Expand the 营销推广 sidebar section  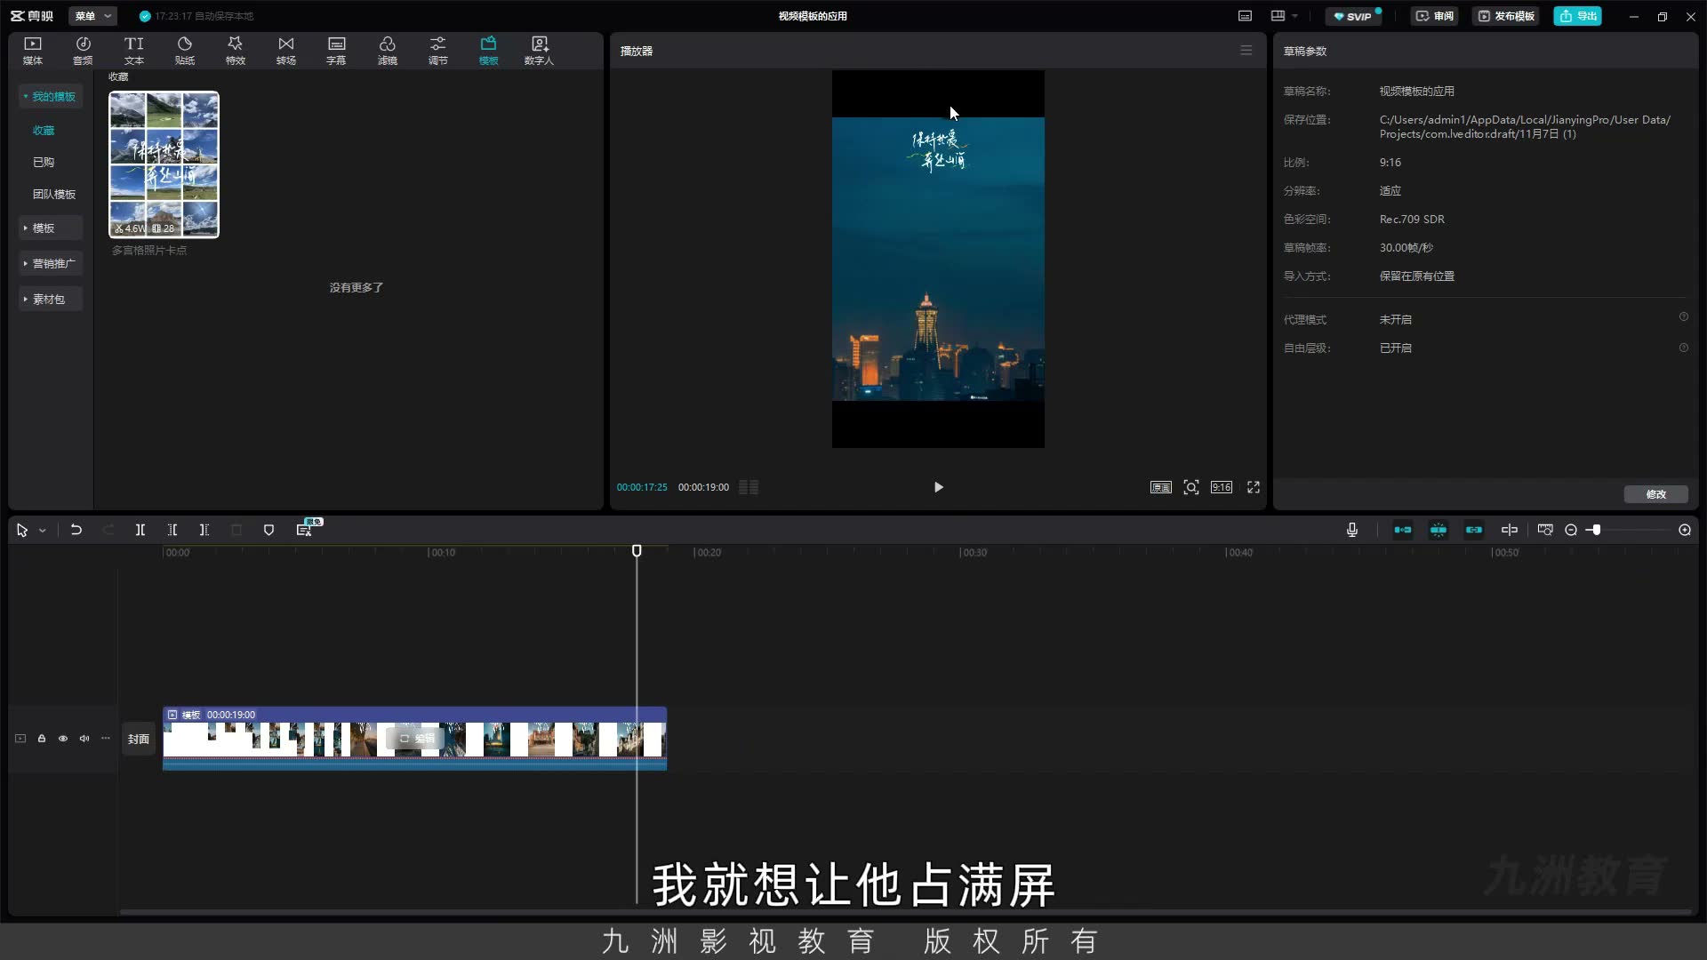52,264
